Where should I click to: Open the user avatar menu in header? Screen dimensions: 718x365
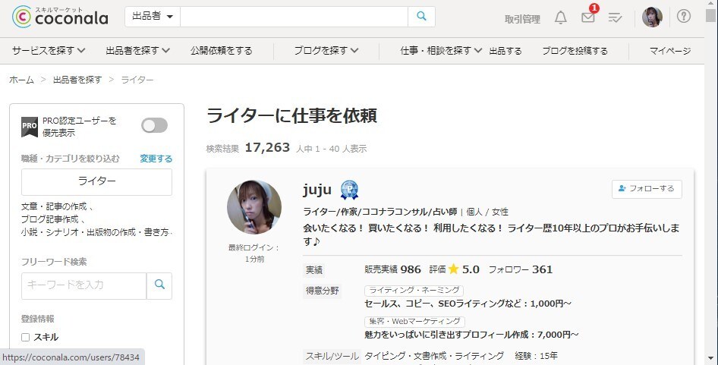(x=652, y=17)
